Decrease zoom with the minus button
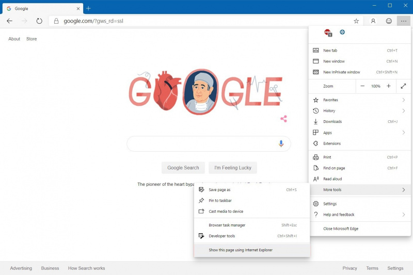The image size is (413, 275). [x=363, y=86]
